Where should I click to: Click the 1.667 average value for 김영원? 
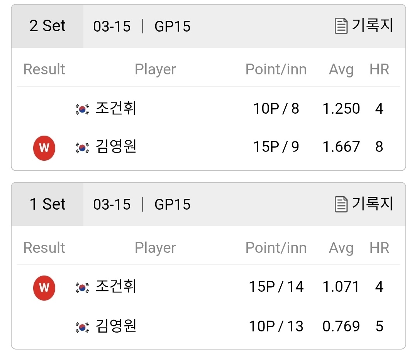coord(341,147)
